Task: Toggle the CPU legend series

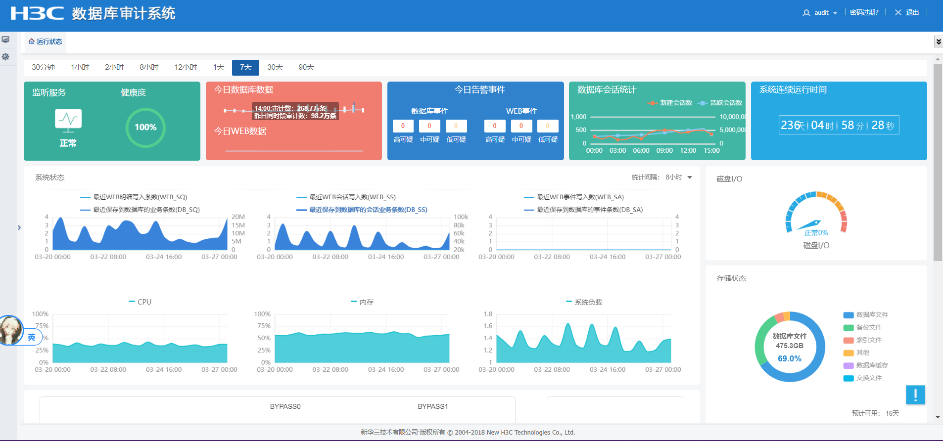Action: click(x=140, y=302)
